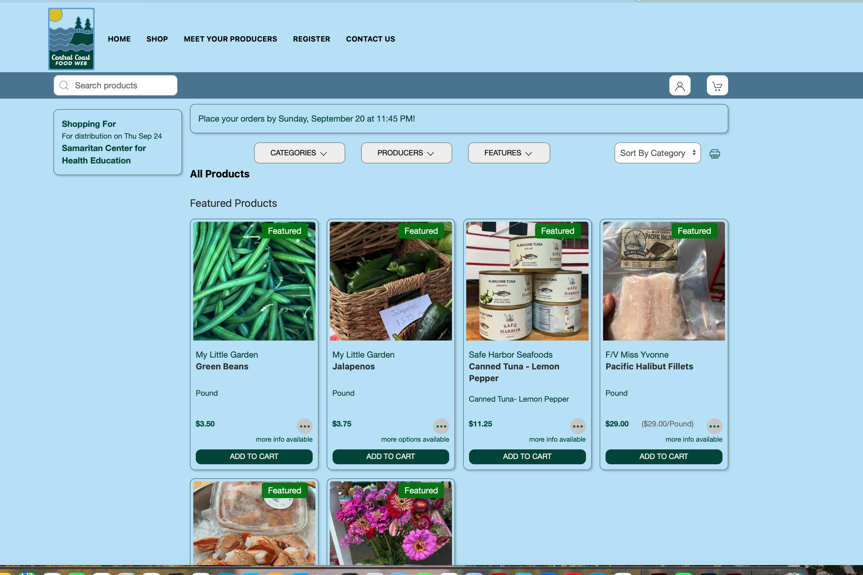
Task: Add Jalapenos to cart
Action: click(391, 457)
